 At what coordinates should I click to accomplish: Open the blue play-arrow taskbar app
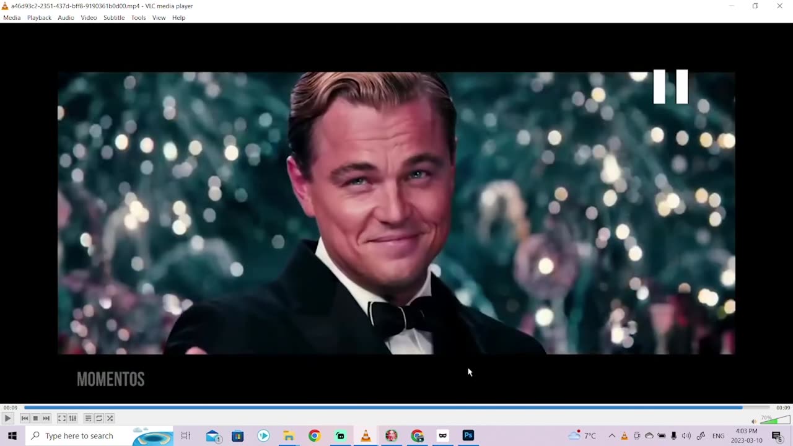(x=263, y=436)
